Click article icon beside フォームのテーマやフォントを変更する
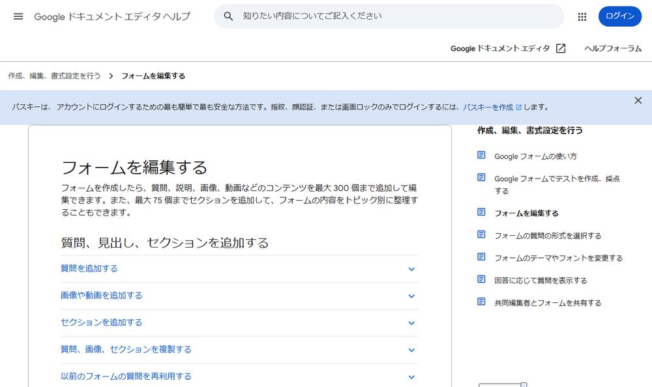This screenshot has width=652, height=387. tap(481, 257)
